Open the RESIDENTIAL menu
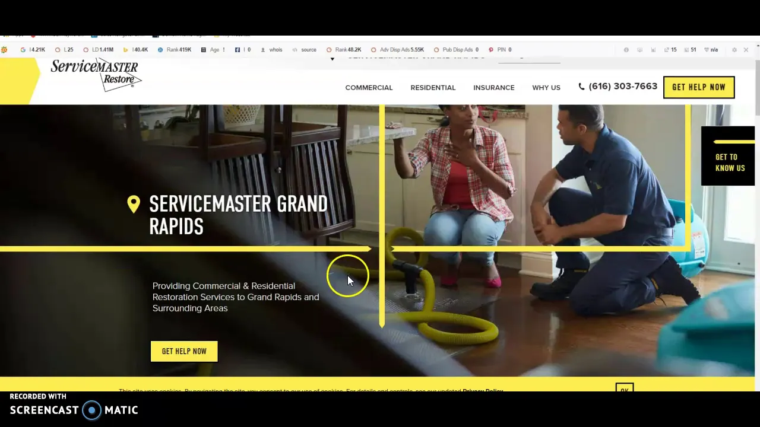760x427 pixels. (x=433, y=88)
